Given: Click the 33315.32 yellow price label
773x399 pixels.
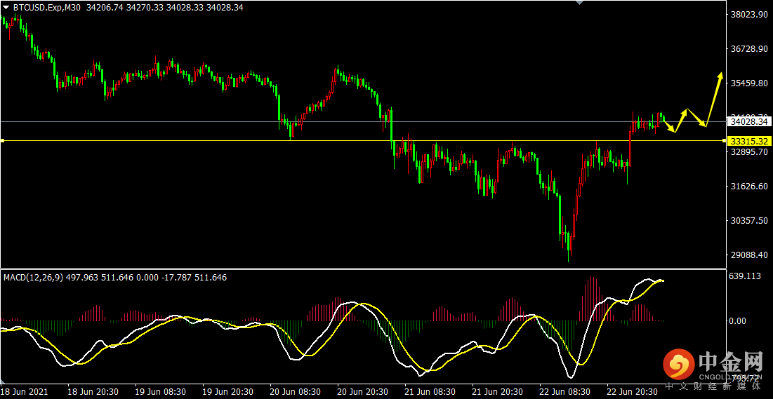Looking at the screenshot, I should click(749, 141).
